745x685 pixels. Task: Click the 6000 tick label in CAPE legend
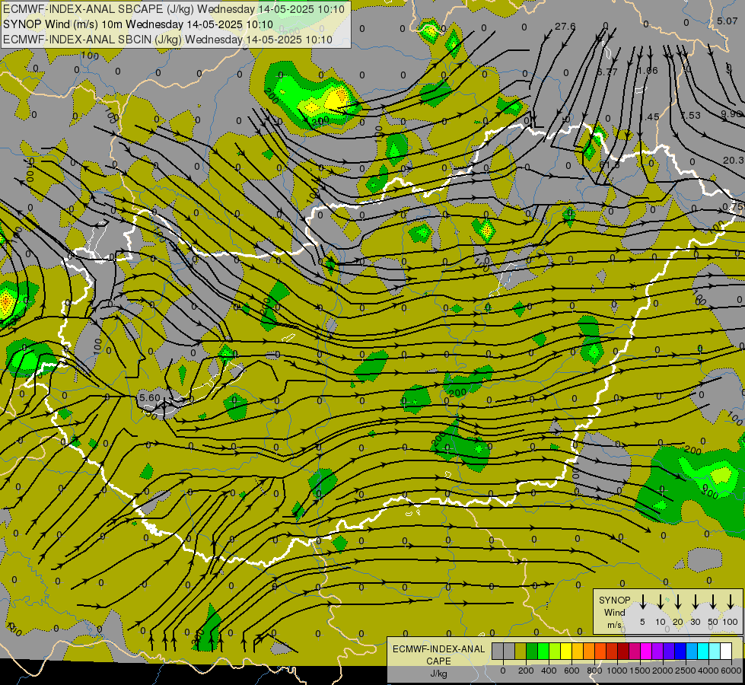(731, 671)
